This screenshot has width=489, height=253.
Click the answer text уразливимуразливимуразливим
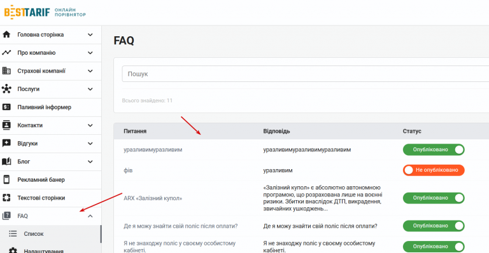coord(307,149)
